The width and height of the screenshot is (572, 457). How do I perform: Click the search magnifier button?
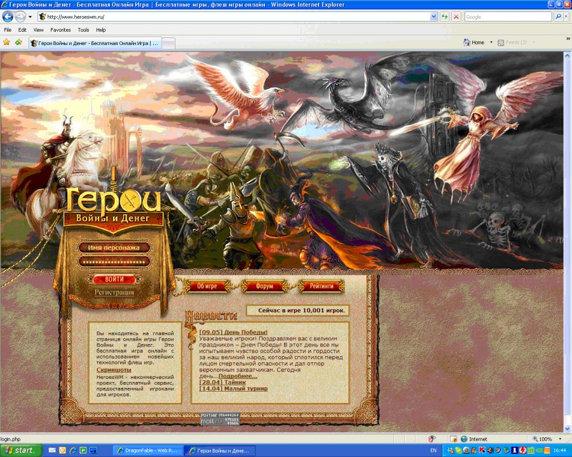coord(558,17)
